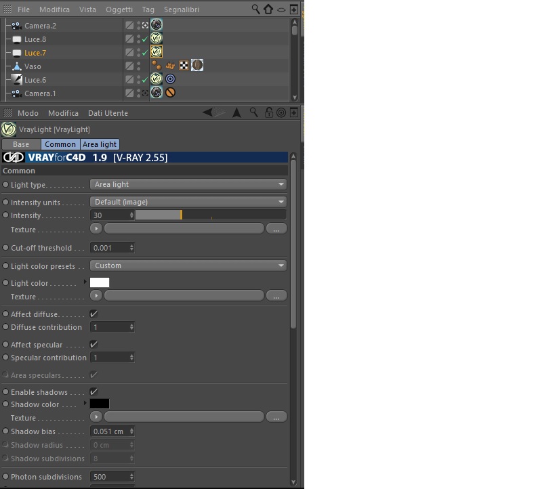Click the back arrow in Attribute Manager
Screen dimensions: 555x489
[x=207, y=112]
